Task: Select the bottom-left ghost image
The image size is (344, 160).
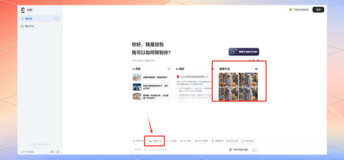Action: point(228,94)
